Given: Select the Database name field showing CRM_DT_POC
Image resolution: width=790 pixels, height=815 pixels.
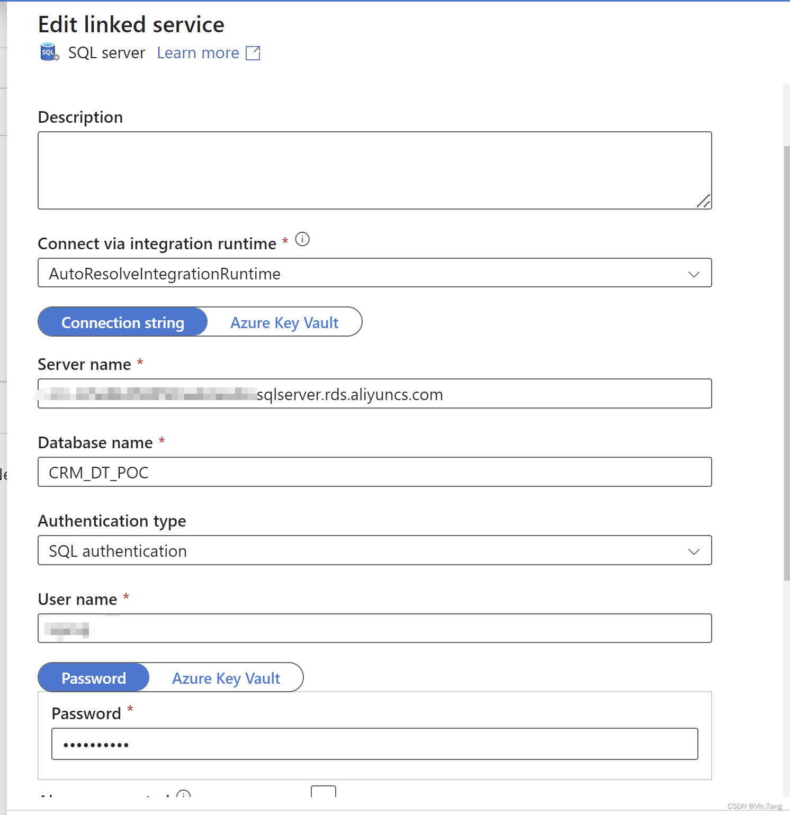Looking at the screenshot, I should click(x=374, y=472).
